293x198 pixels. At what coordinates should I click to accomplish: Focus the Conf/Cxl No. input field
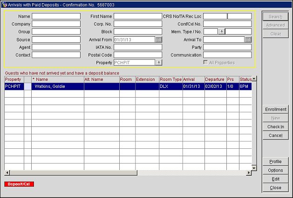[x=227, y=24]
